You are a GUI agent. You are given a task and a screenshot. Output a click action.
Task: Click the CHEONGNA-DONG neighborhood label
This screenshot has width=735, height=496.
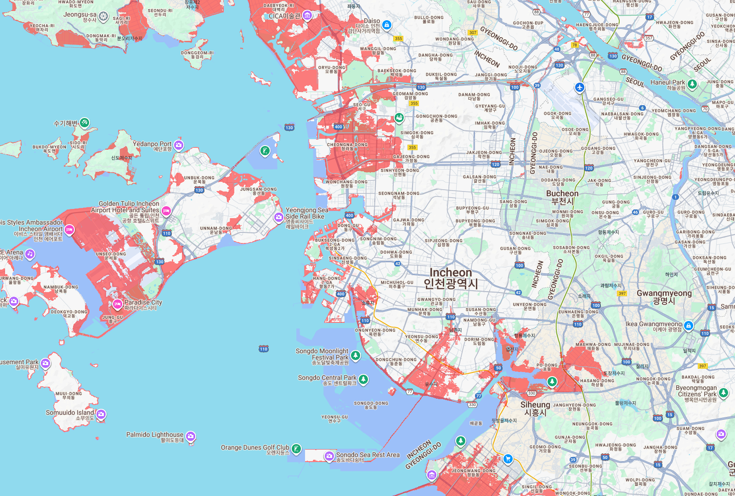tap(347, 147)
